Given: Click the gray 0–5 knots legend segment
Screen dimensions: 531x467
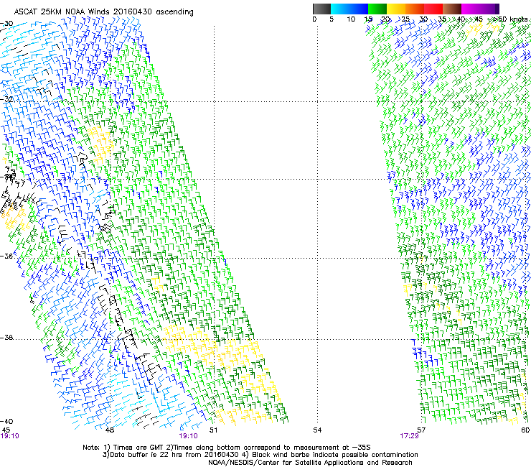Looking at the screenshot, I should (x=321, y=9).
